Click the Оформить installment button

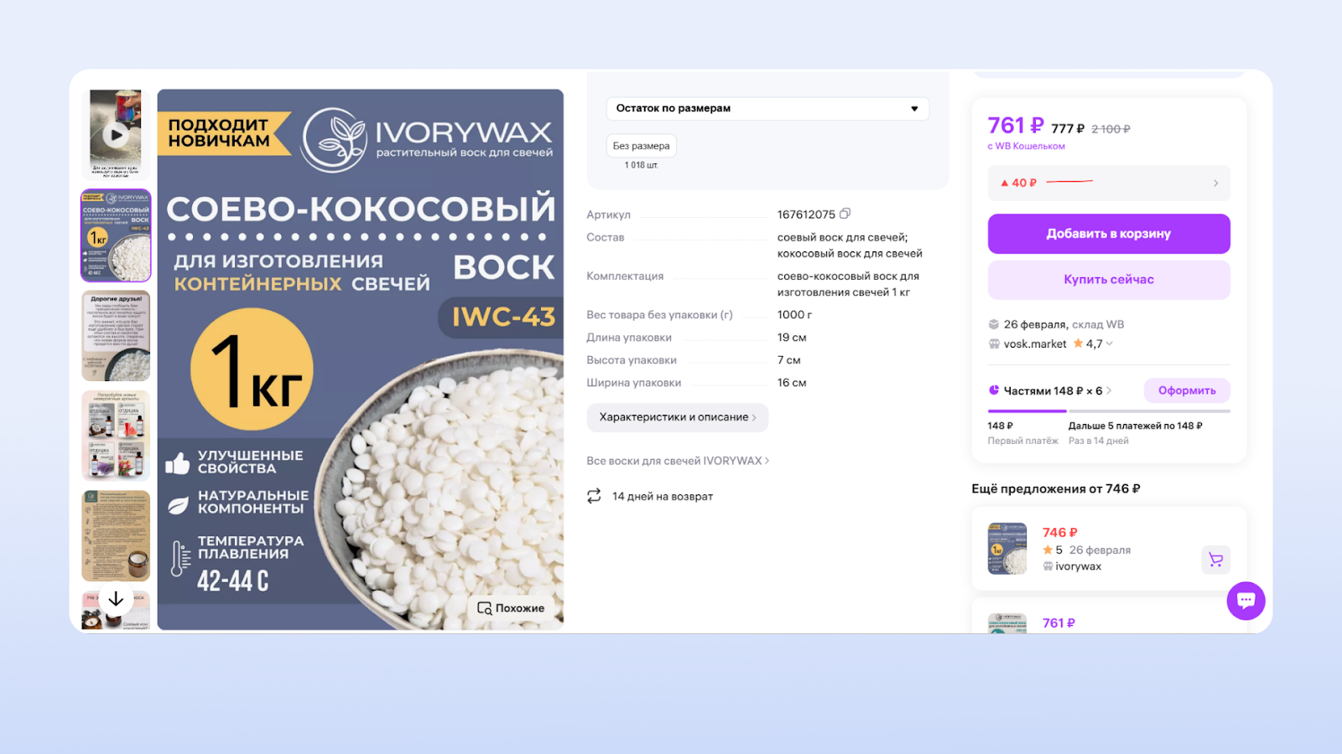pos(1187,390)
